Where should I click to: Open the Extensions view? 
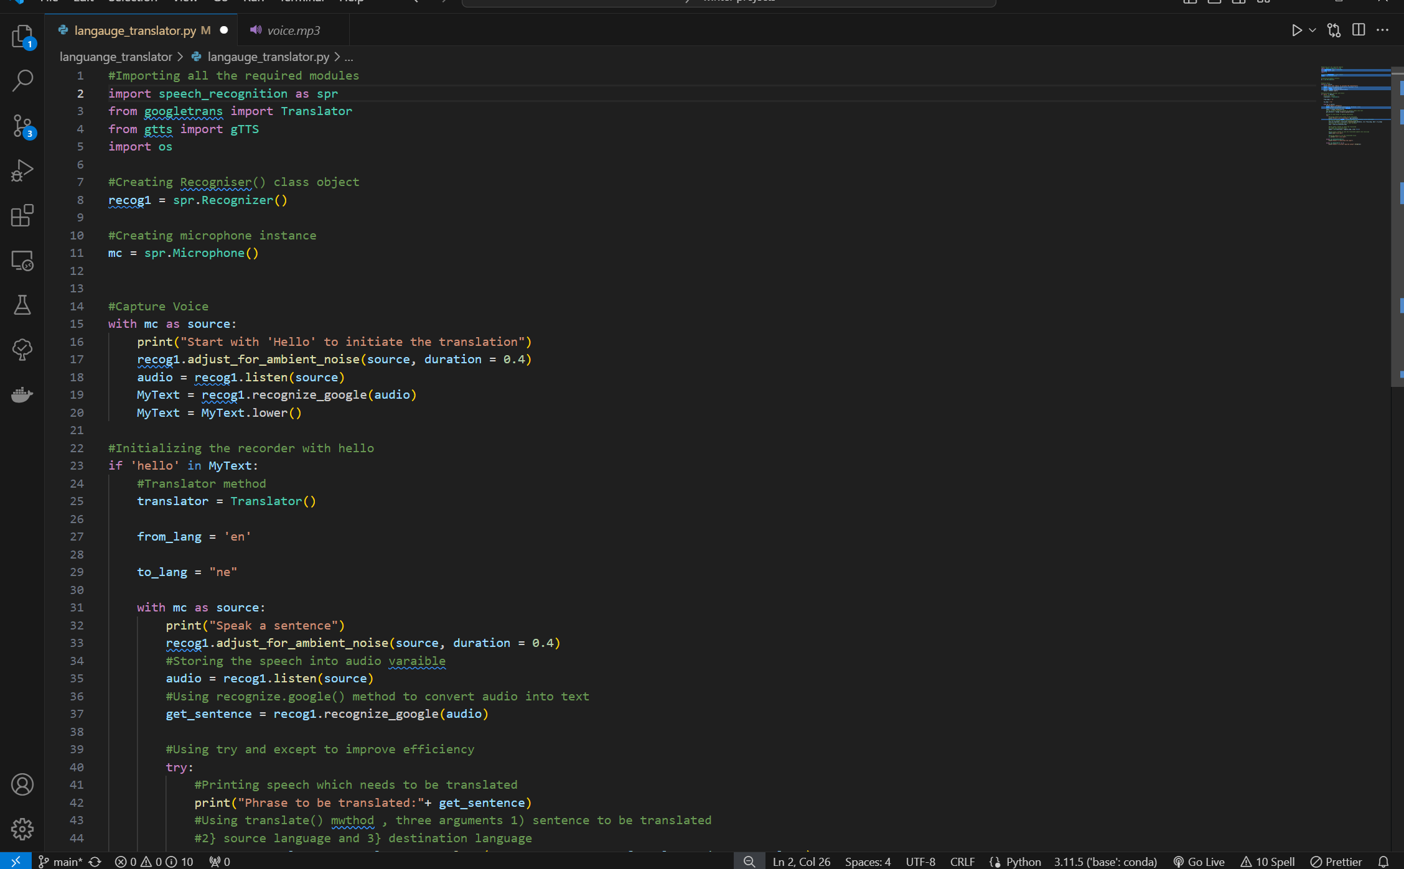click(22, 215)
